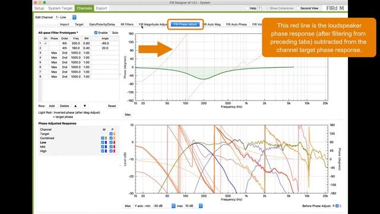Open the Y axis min dropdown
The image size is (380, 214).
[163, 206]
